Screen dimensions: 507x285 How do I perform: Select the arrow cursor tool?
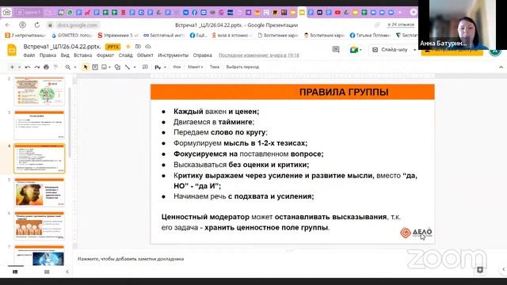pyautogui.click(x=86, y=67)
